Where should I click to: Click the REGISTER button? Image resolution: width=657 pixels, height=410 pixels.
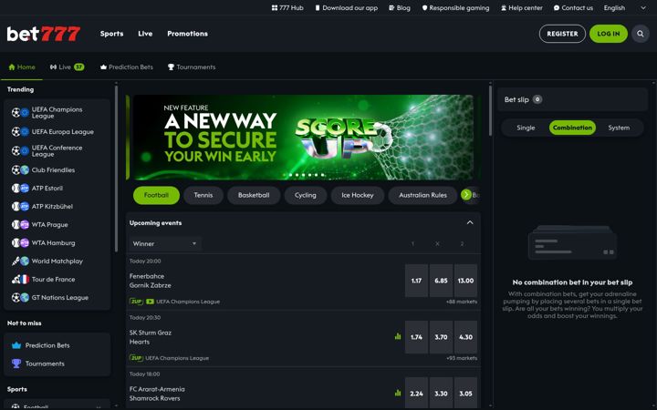[562, 34]
